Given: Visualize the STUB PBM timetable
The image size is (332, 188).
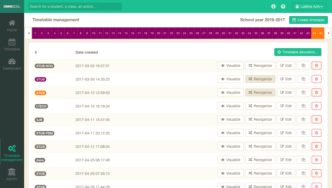Looking at the screenshot, I should (231, 133).
